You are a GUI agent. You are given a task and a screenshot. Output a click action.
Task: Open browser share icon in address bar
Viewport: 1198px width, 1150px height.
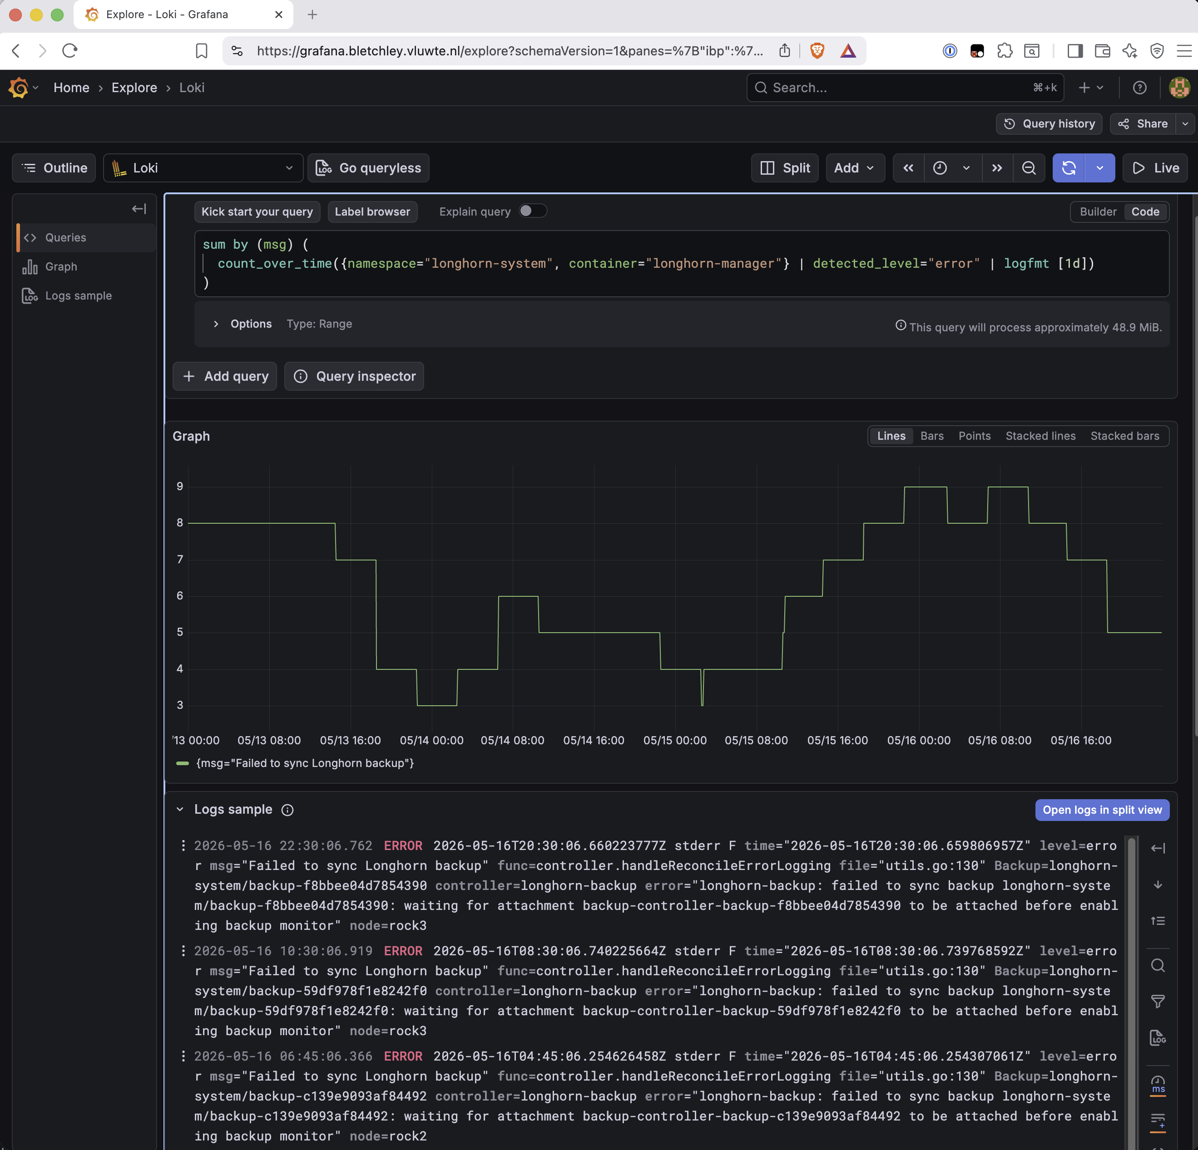[x=785, y=51]
